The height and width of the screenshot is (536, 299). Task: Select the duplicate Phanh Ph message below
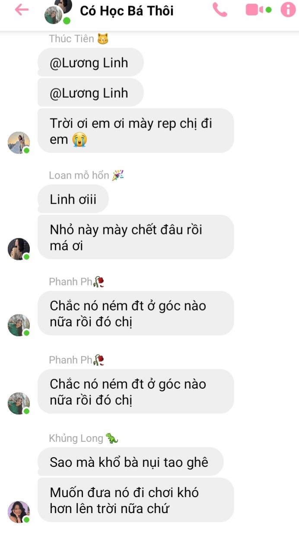(136, 392)
